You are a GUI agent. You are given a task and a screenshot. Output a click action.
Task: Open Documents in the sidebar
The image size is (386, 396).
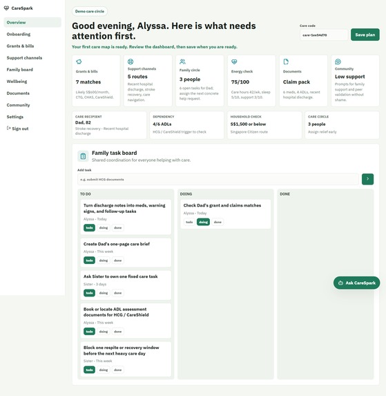pos(32,93)
